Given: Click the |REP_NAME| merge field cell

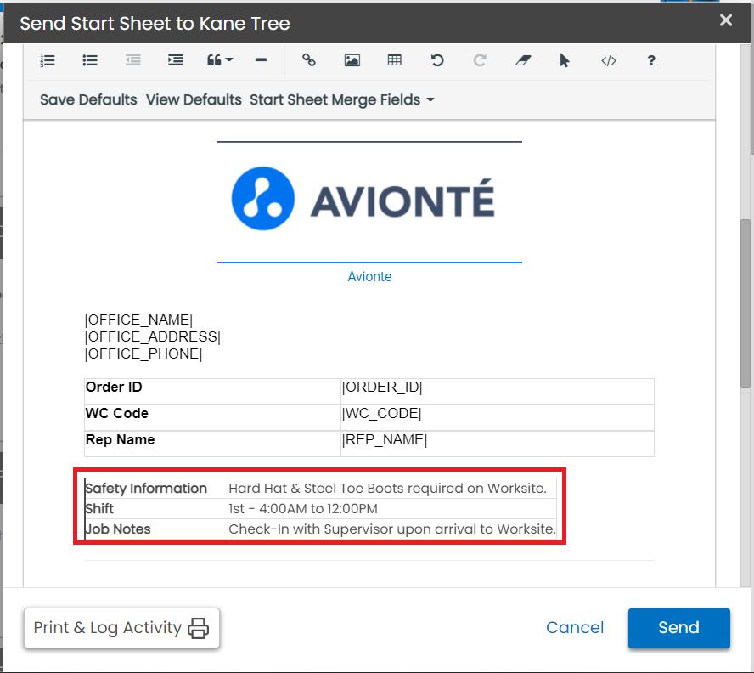Looking at the screenshot, I should point(498,444).
